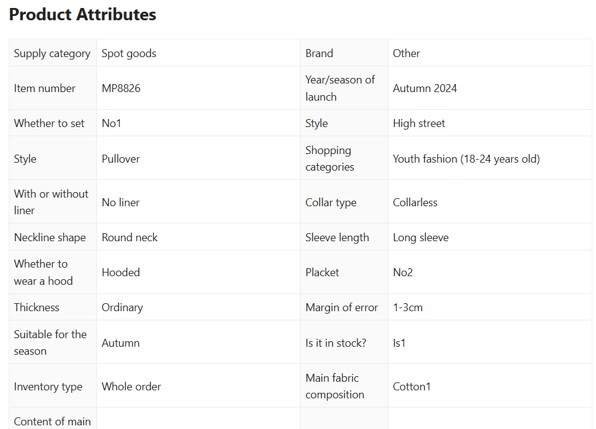The image size is (596, 429).
Task: Select the High street style value
Action: pyautogui.click(x=418, y=123)
